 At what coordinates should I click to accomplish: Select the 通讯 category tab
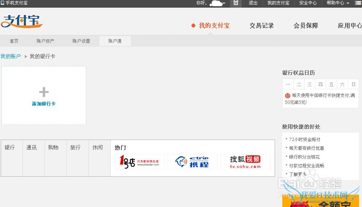[31, 148]
